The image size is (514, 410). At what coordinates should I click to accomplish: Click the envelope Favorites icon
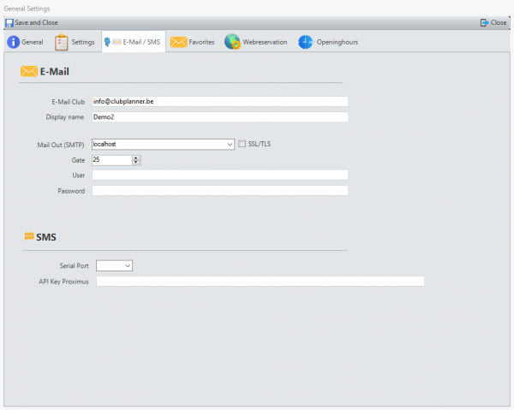tap(178, 42)
